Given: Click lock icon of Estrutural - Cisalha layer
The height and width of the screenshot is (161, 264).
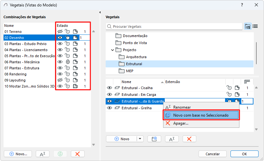Looking at the screenshot, I should (229, 88).
